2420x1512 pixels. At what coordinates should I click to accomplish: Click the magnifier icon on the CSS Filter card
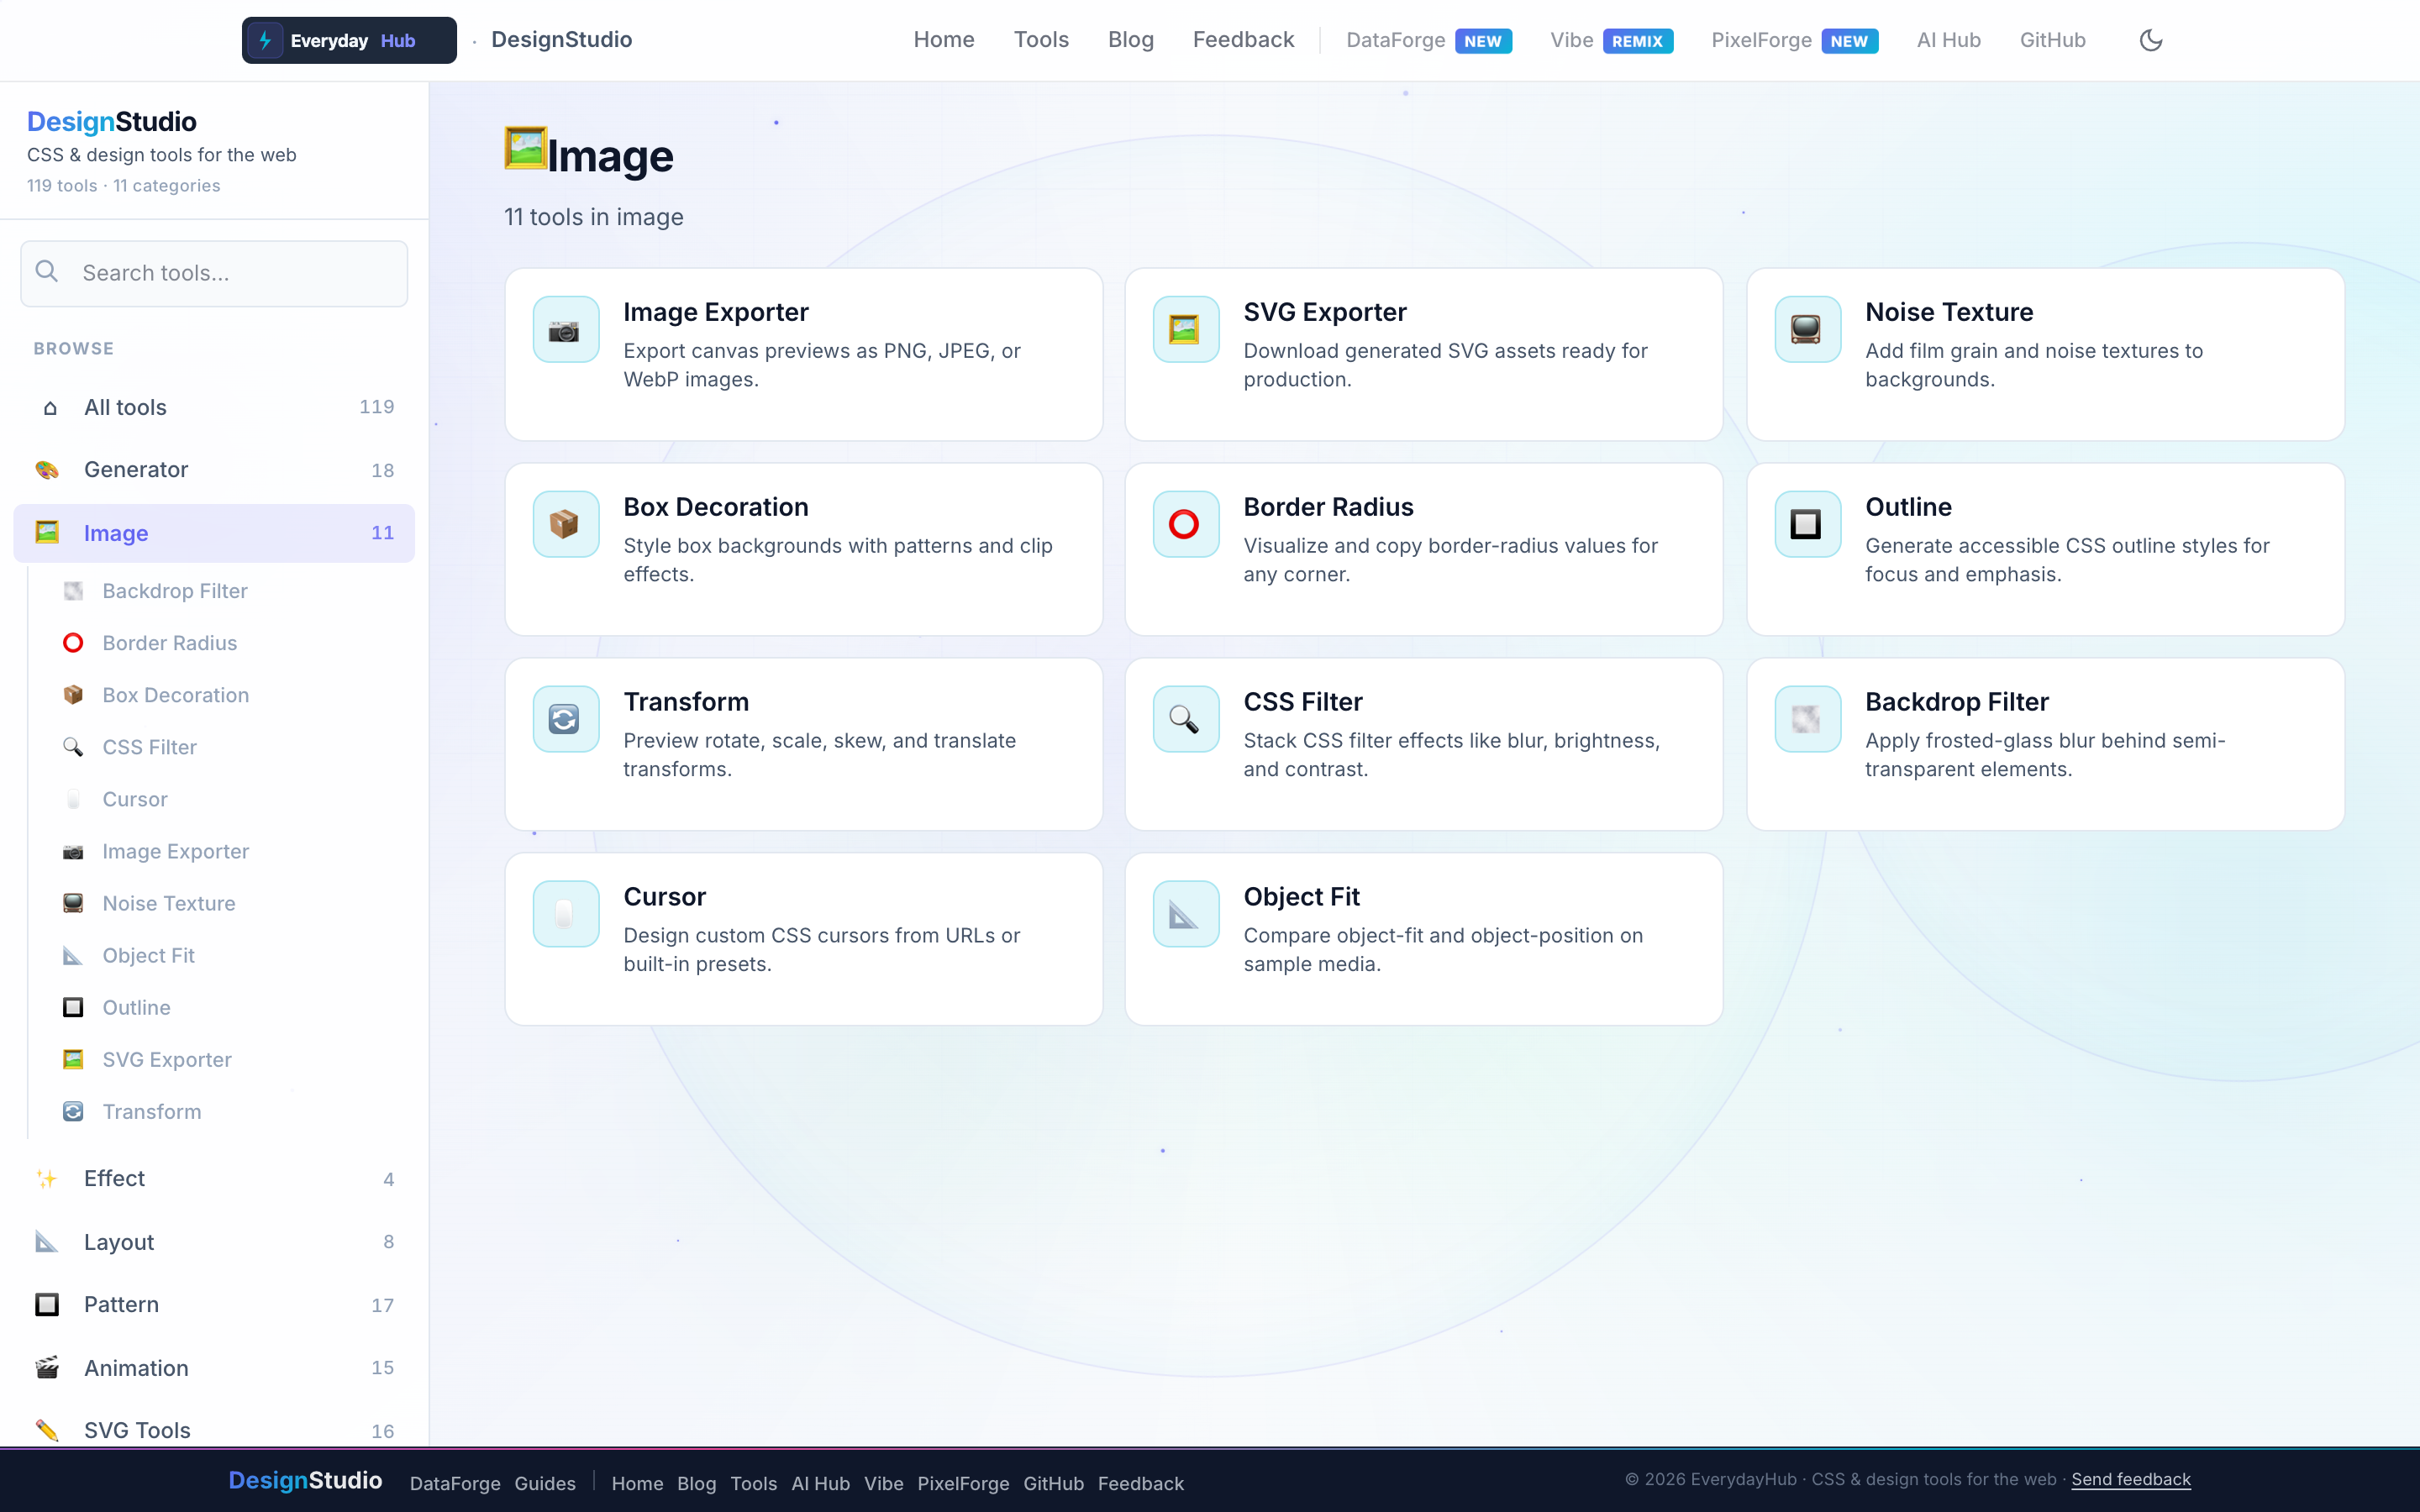pos(1185,719)
